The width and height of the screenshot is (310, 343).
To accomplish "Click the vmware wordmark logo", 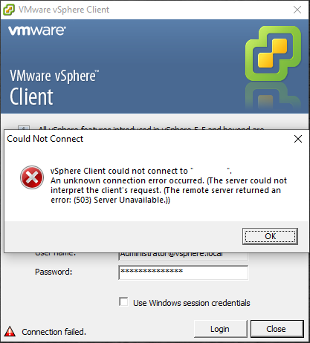I will pyautogui.click(x=37, y=30).
